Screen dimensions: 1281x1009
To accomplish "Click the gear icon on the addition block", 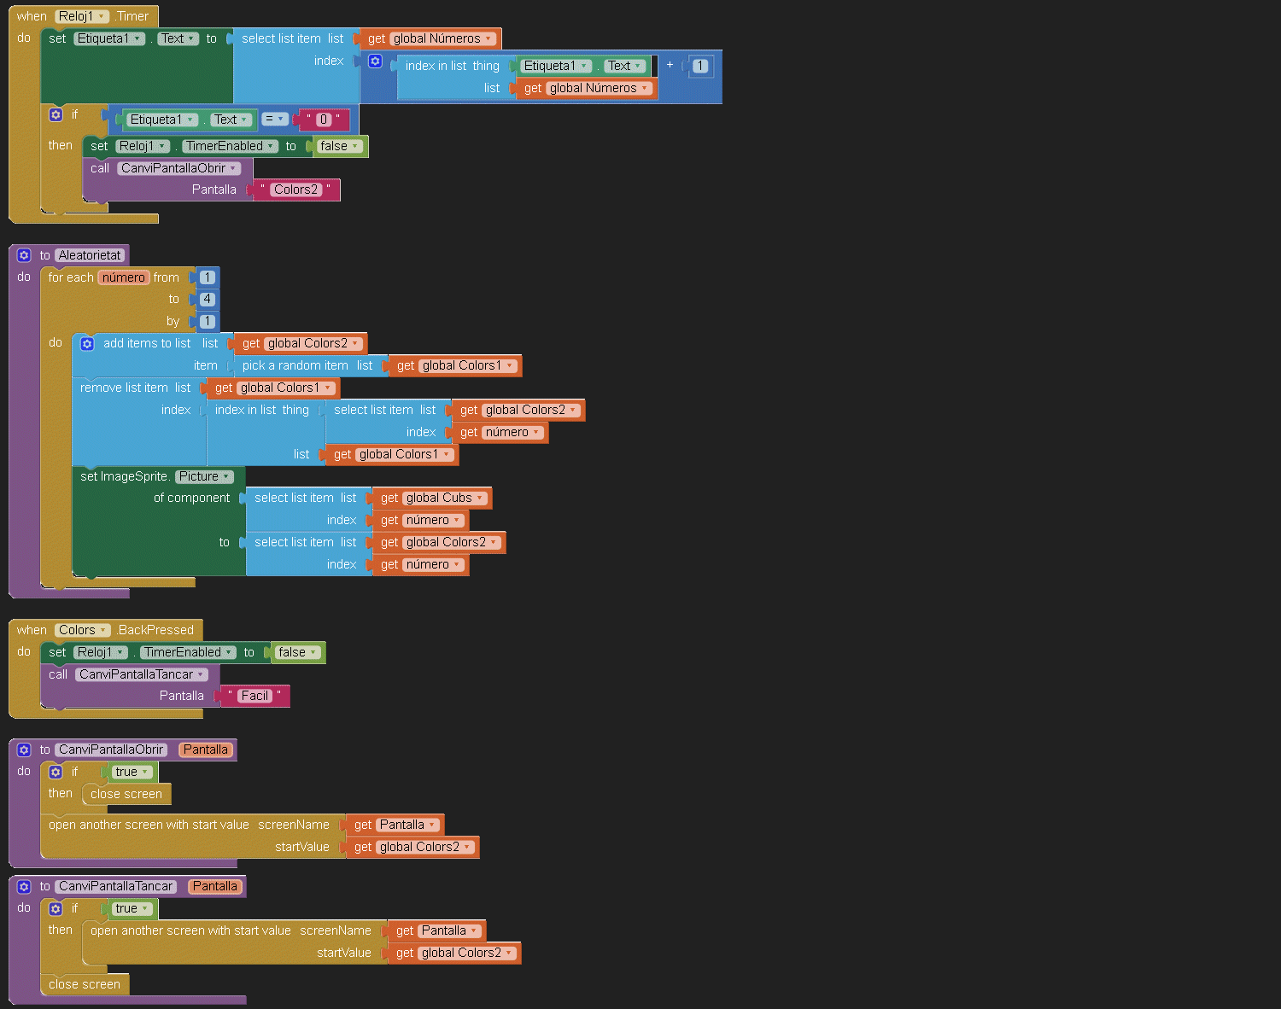I will coord(375,61).
